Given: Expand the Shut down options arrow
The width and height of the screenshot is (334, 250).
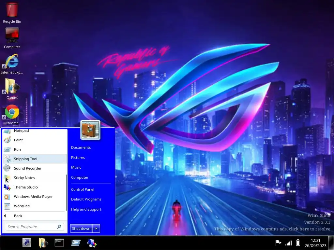Looking at the screenshot, I should pyautogui.click(x=96, y=229).
